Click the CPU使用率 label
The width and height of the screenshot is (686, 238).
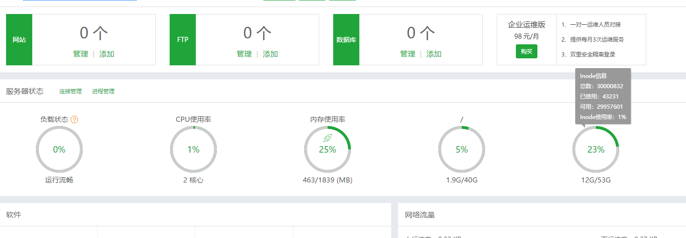click(x=193, y=119)
